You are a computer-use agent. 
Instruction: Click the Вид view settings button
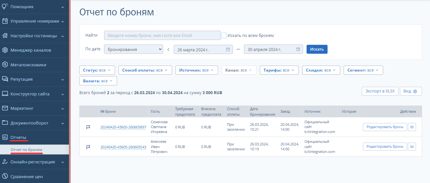411,91
